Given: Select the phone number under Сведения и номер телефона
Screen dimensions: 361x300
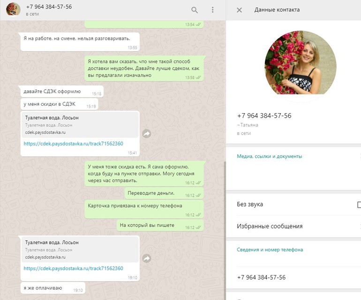Looking at the screenshot, I should (x=261, y=277).
